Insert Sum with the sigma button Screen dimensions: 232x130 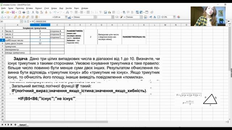point(28,22)
